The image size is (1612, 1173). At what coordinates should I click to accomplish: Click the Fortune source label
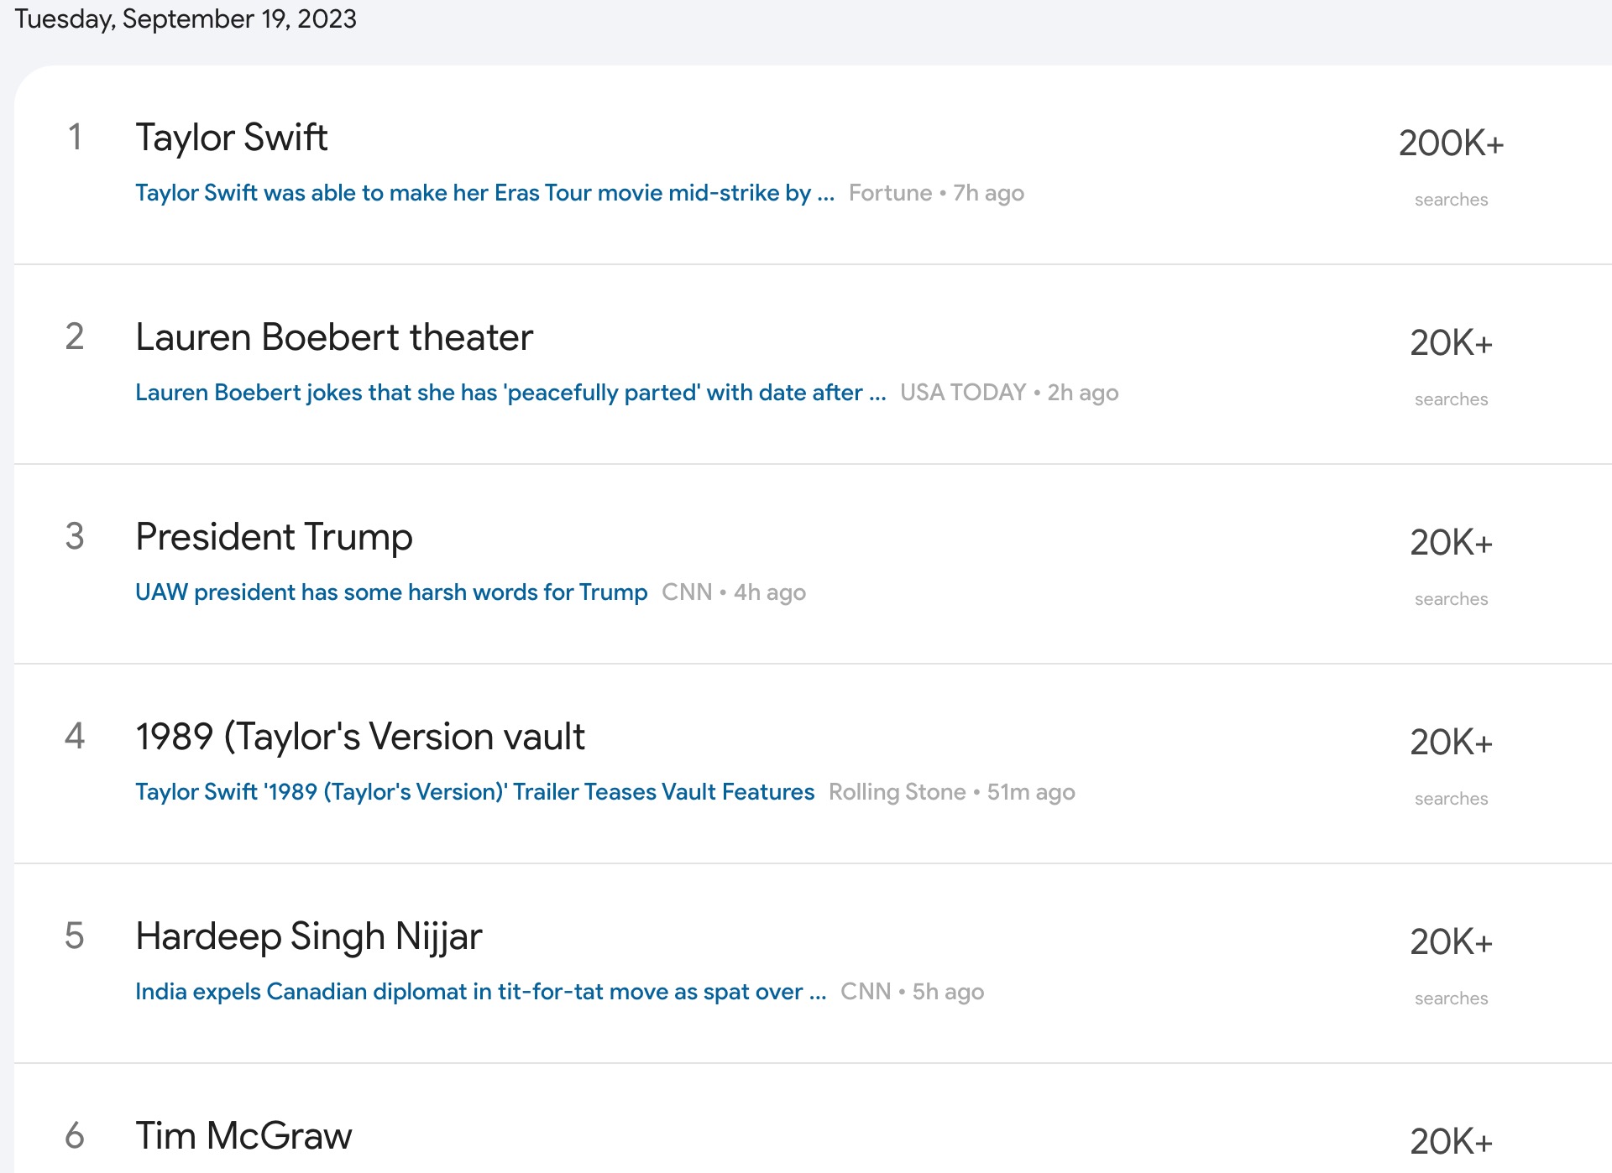pos(890,193)
